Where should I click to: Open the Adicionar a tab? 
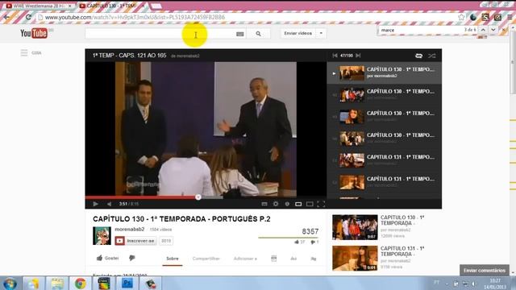click(245, 259)
